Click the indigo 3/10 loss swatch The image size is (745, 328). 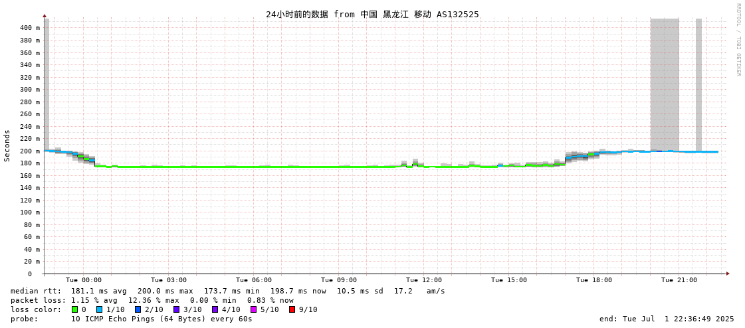(176, 309)
